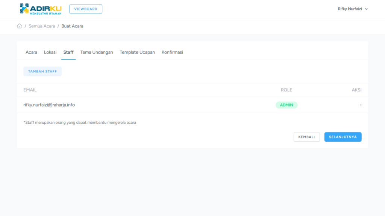
Task: Open the Template Ucapan tab
Action: tap(137, 52)
